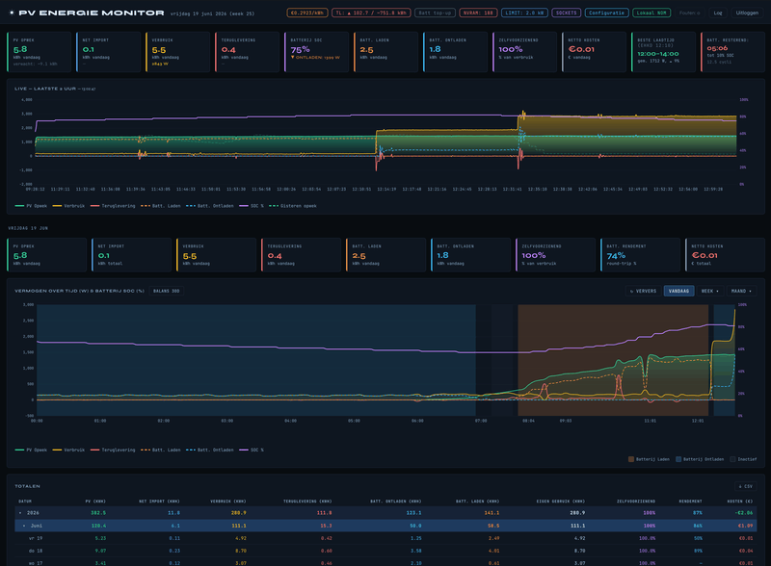
Task: Click the vrijdag 19 juni 2026 date text
Action: (212, 13)
